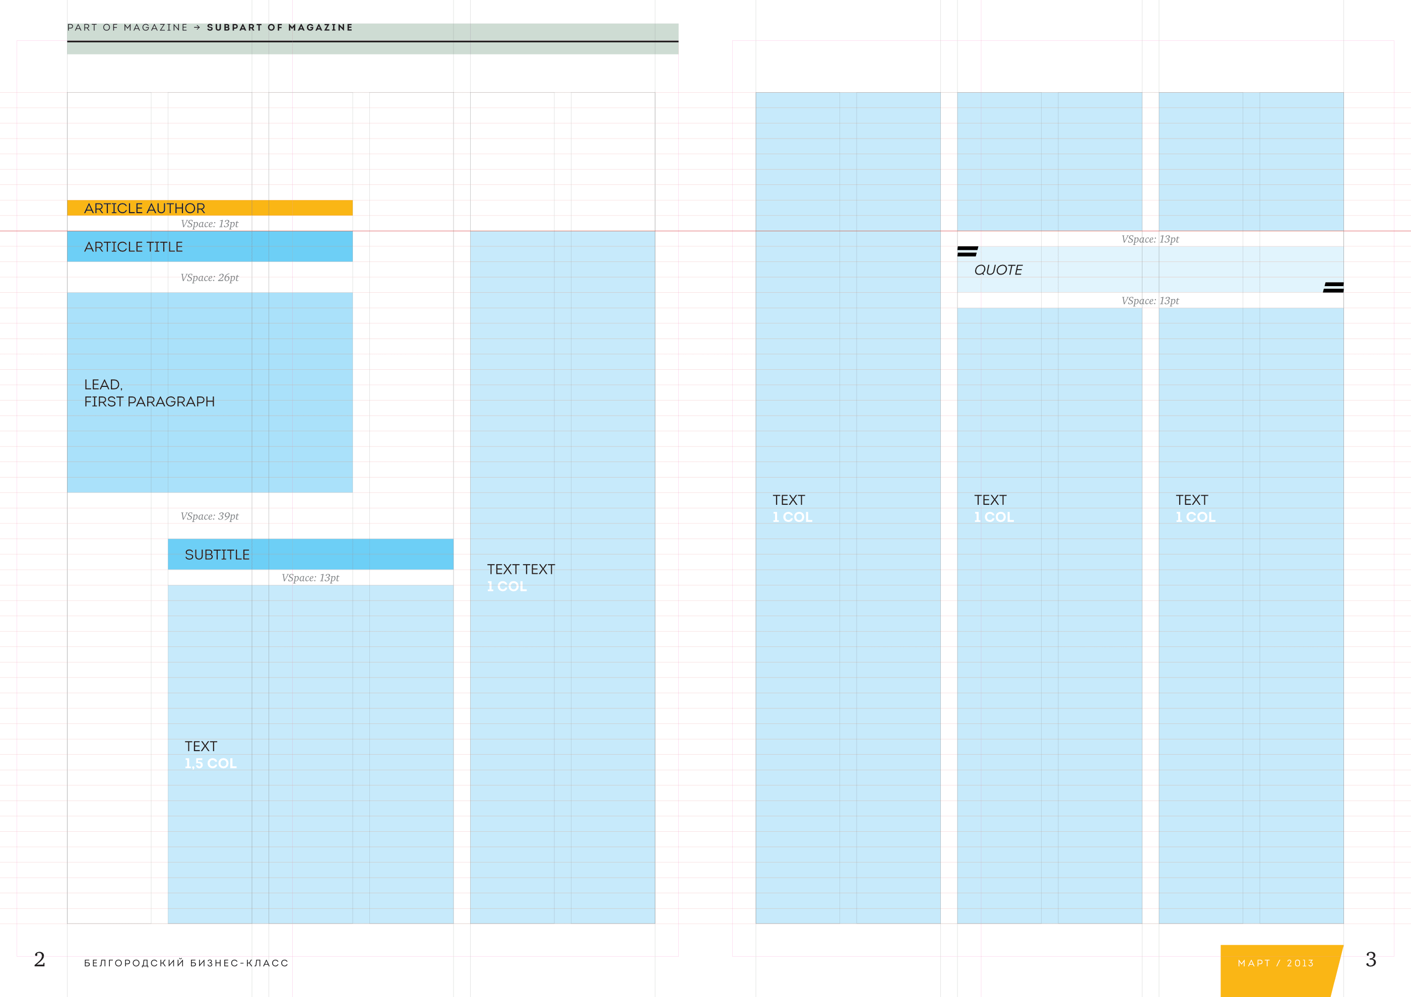Click the 'VSpace: 13pt' annotation below QUOTE

[1150, 300]
